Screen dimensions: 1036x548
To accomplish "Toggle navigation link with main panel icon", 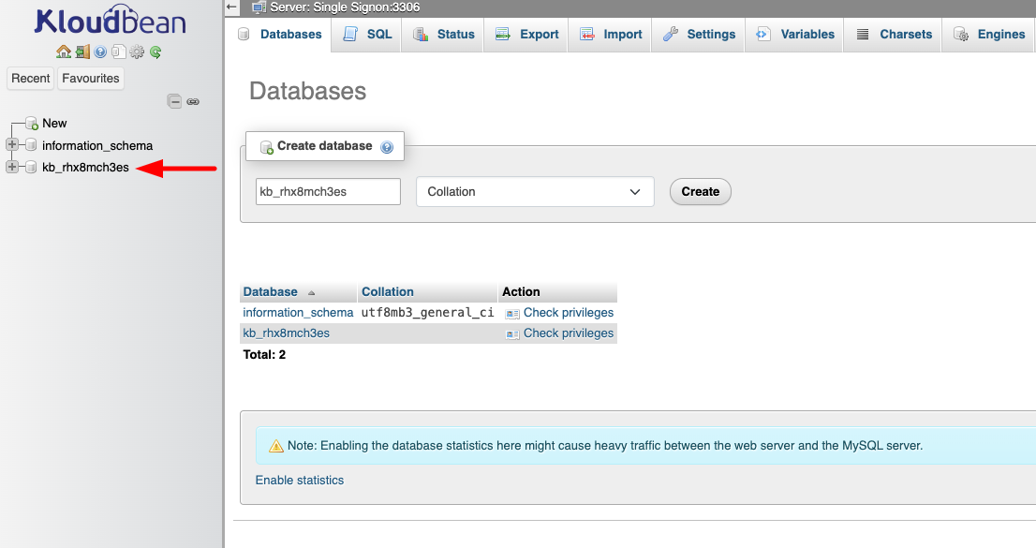I will 193,100.
